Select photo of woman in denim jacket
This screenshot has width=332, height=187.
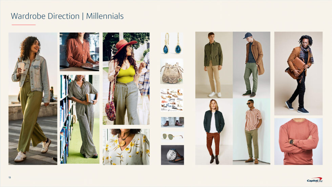pos(33,98)
